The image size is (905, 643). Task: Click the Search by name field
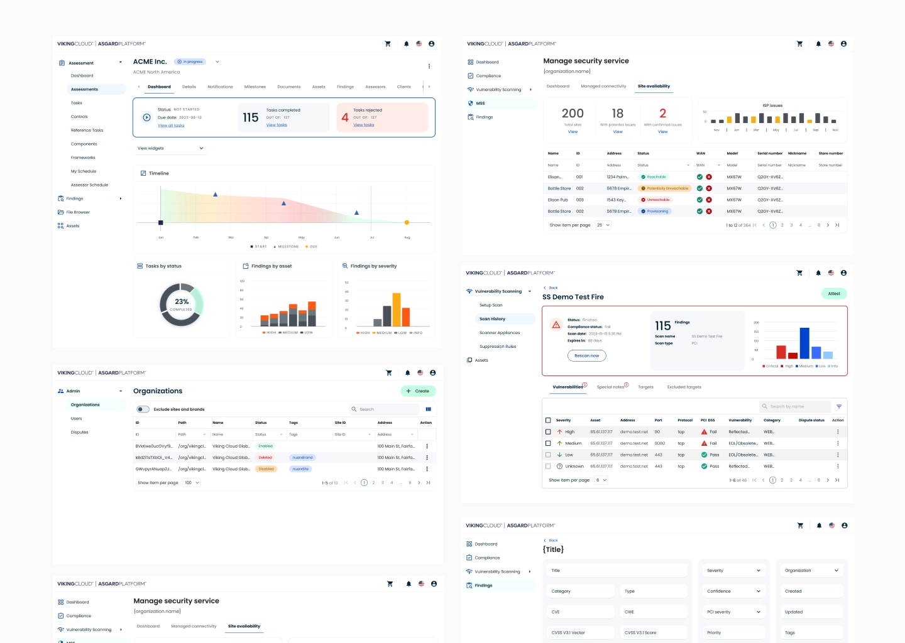(794, 406)
